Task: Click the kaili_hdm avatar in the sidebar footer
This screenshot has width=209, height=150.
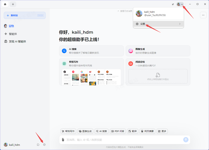Action: coord(6,144)
